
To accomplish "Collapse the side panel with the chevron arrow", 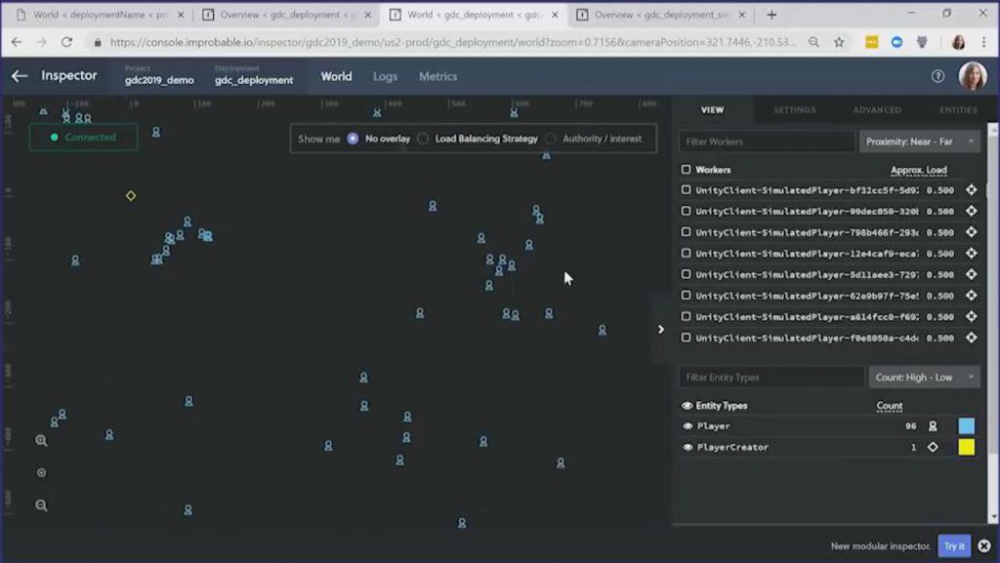I will click(661, 329).
